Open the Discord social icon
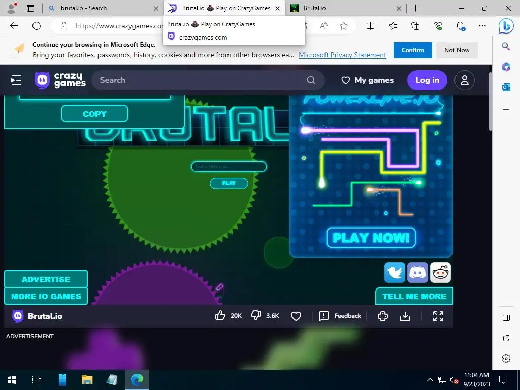This screenshot has width=520, height=390. coord(417,272)
